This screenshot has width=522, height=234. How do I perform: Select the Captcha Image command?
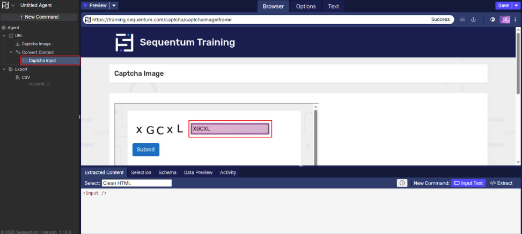tap(36, 43)
